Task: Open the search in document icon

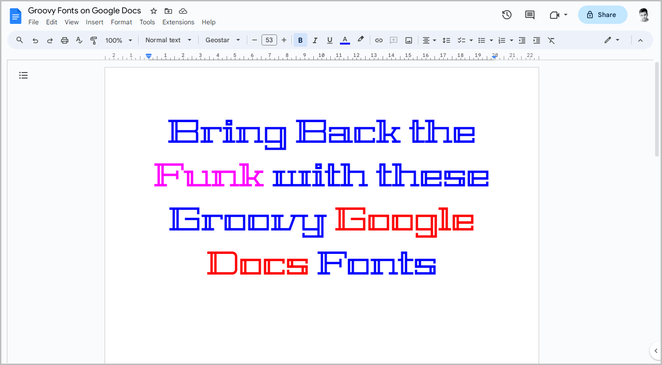Action: click(x=19, y=40)
